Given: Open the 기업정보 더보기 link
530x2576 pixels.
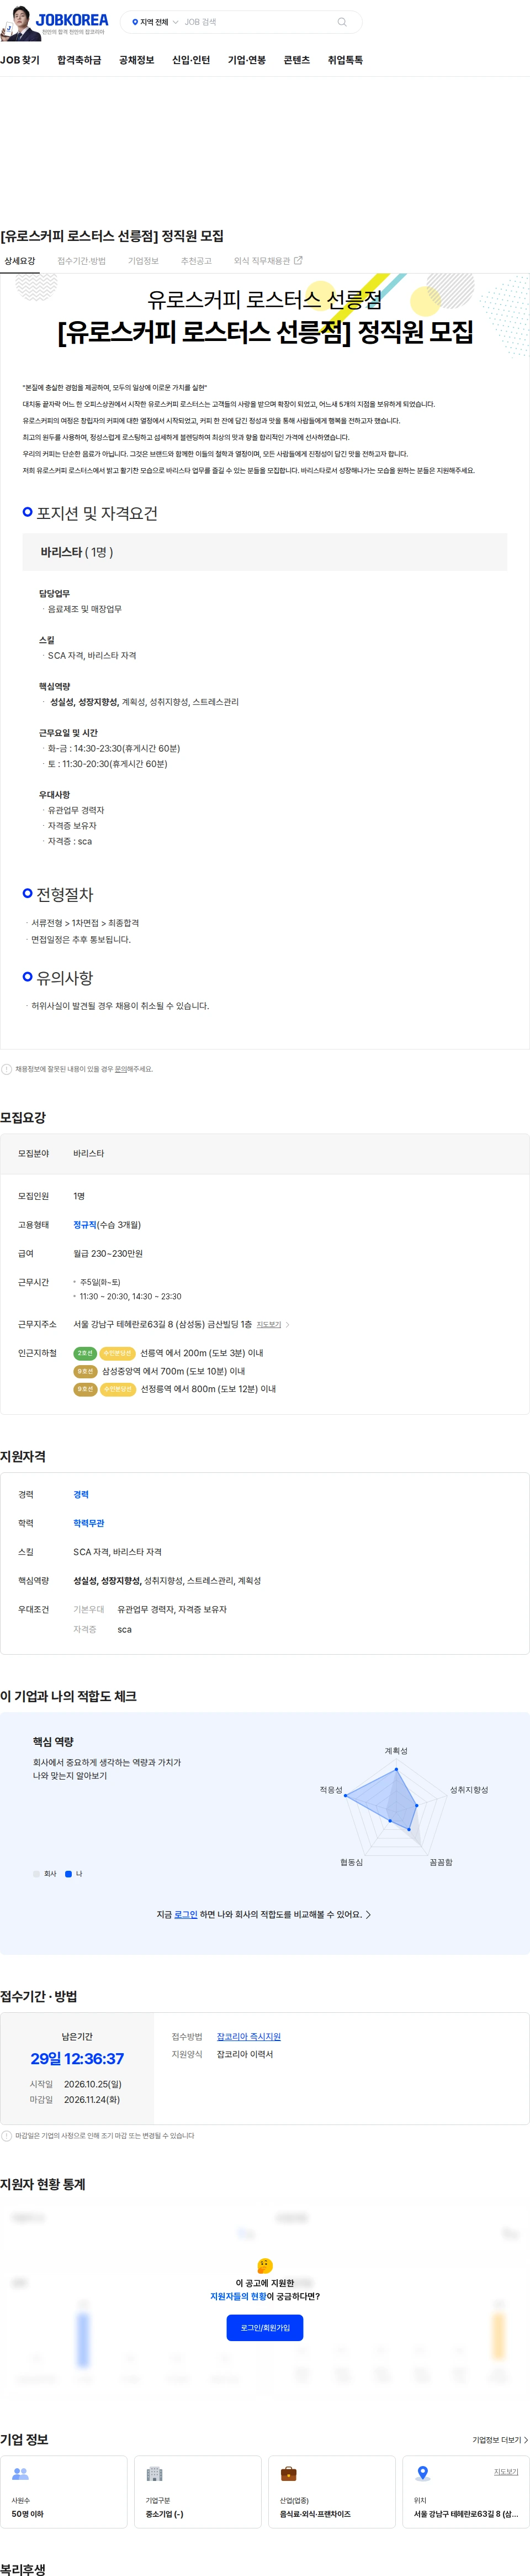Looking at the screenshot, I should click(x=499, y=2440).
